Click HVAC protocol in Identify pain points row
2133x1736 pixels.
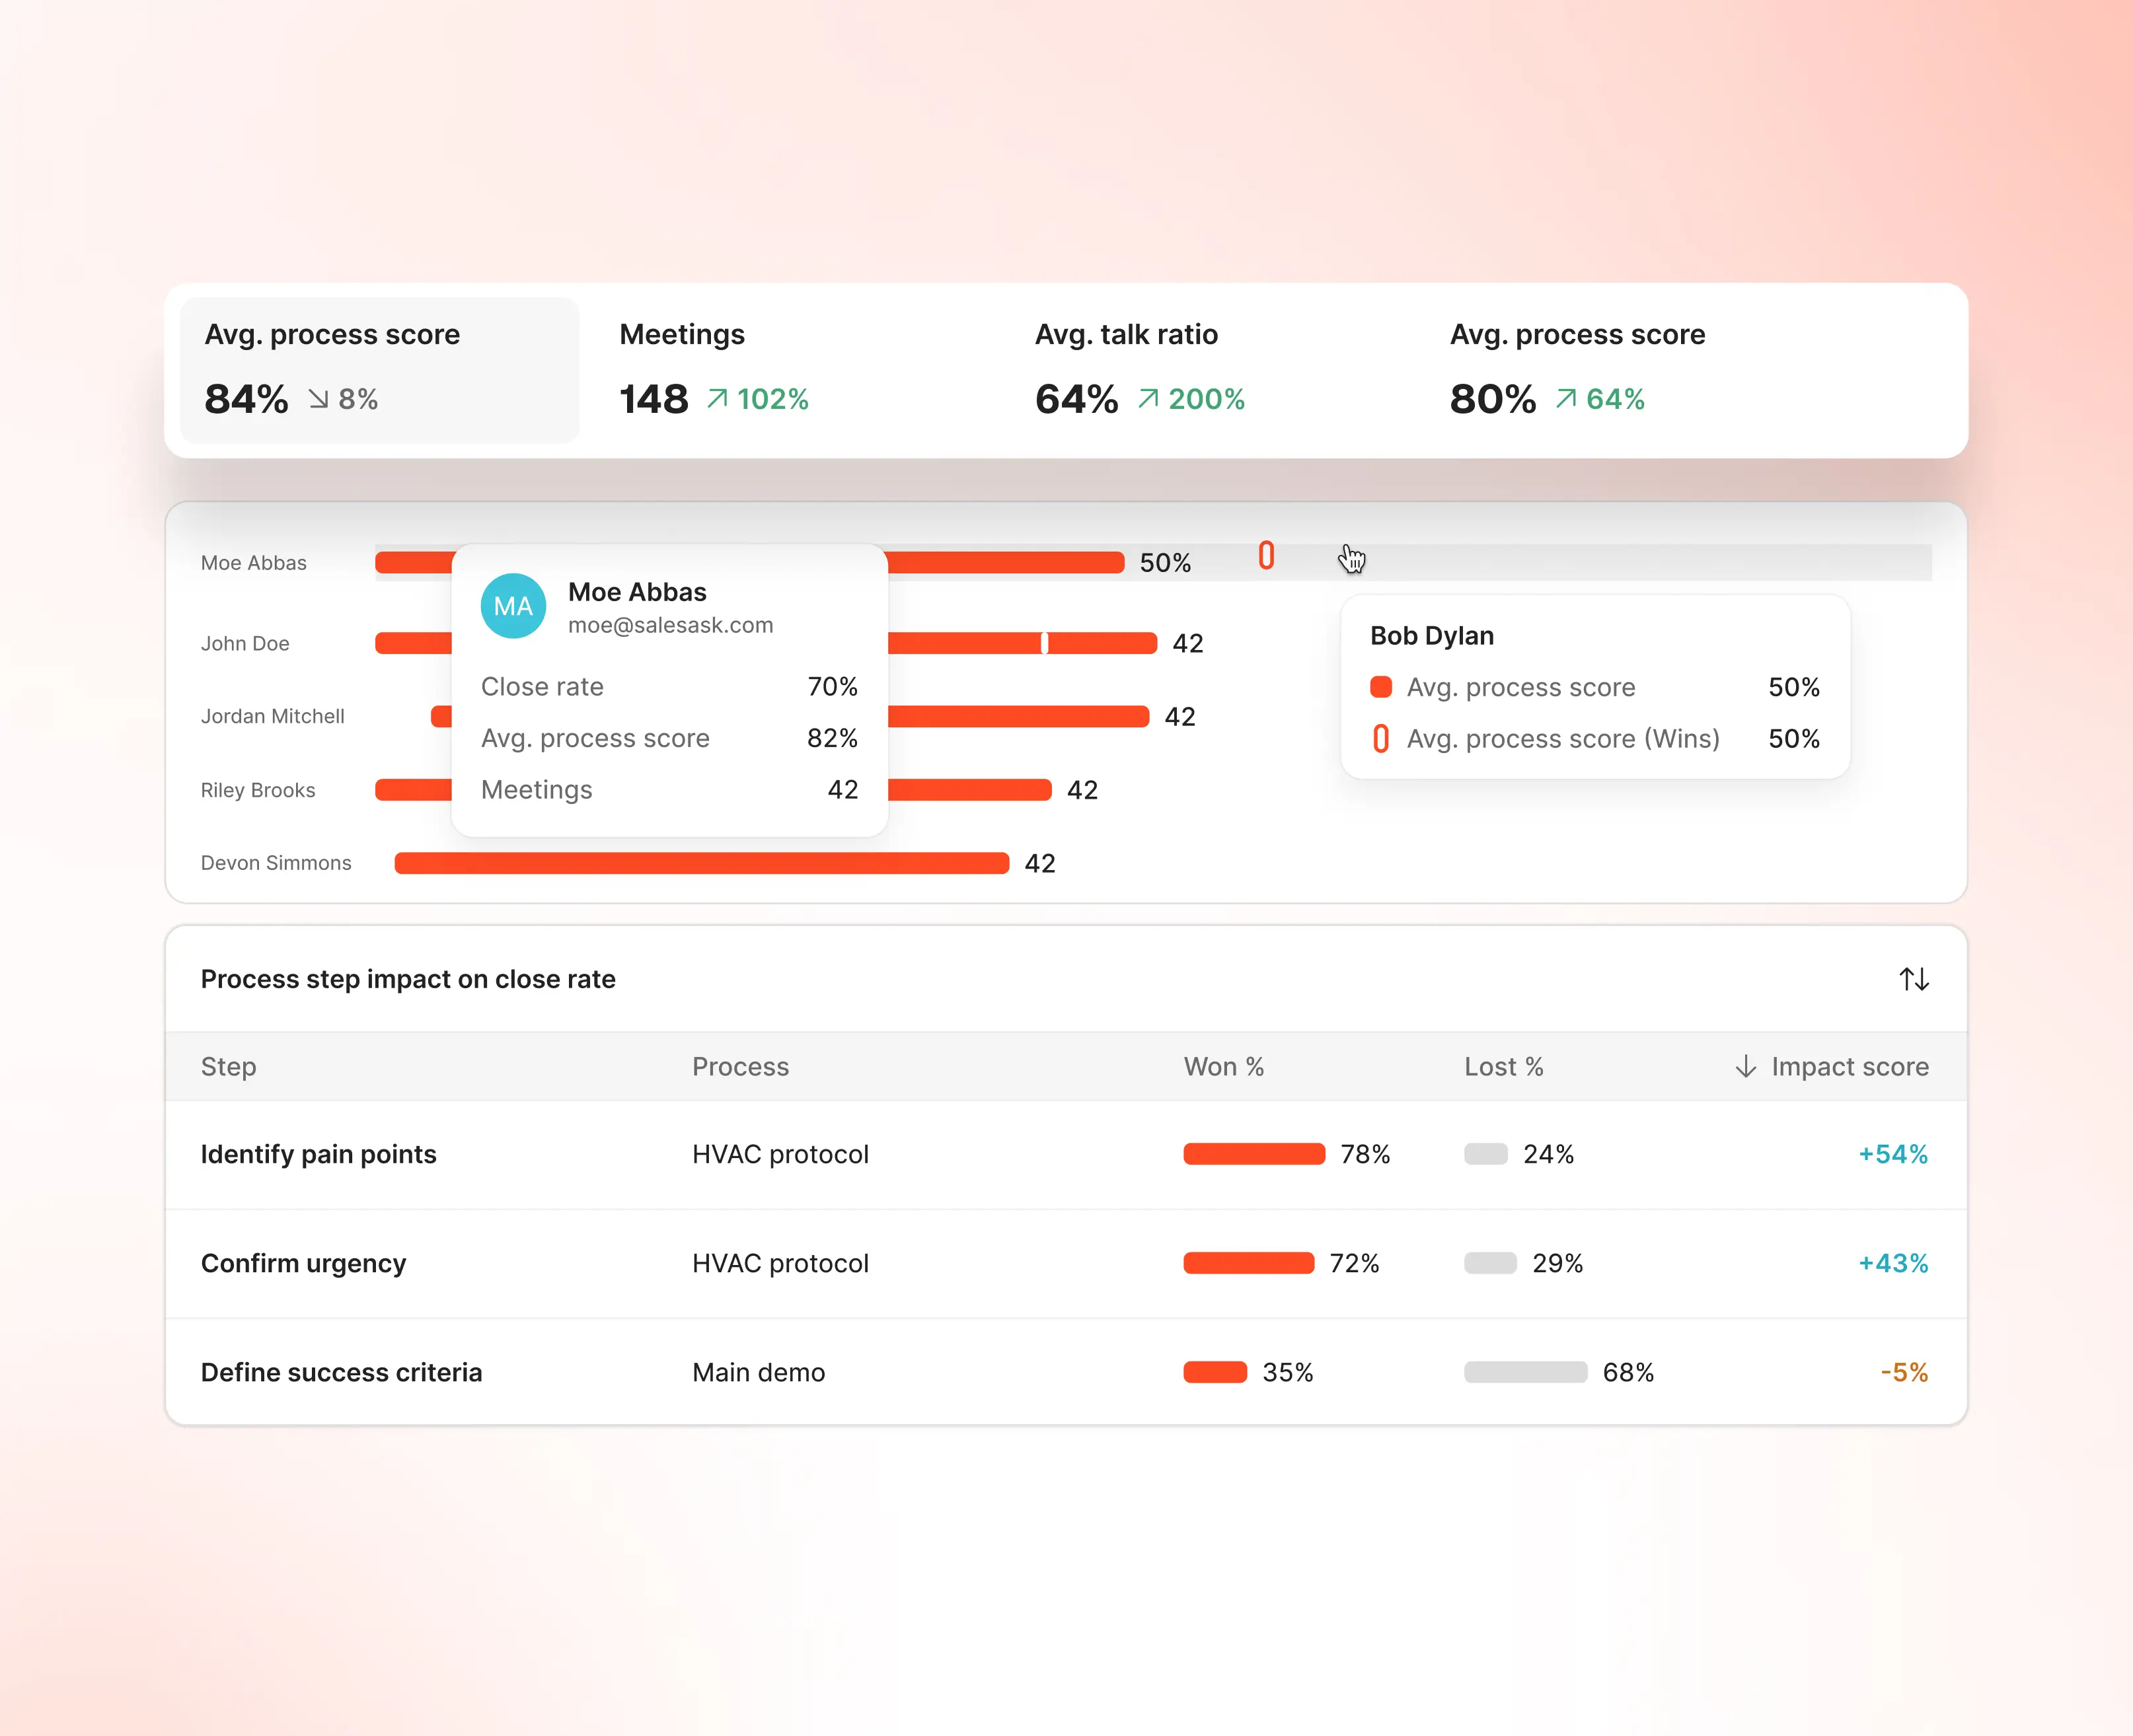pos(780,1154)
